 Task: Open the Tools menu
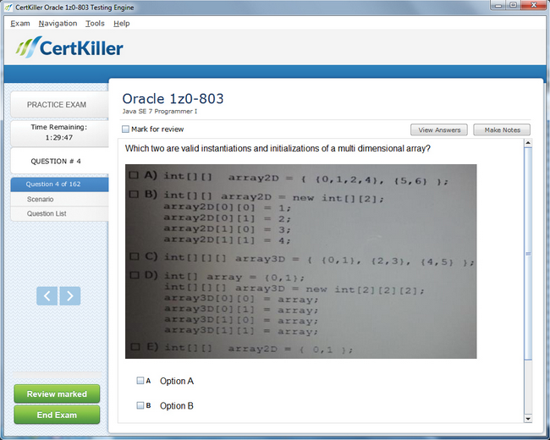(95, 23)
